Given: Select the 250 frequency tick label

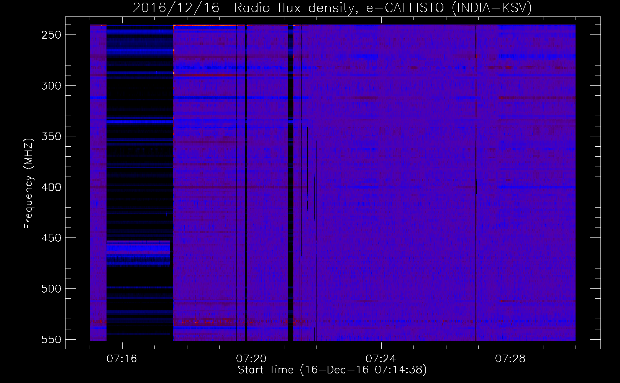Looking at the screenshot, I should pos(51,35).
